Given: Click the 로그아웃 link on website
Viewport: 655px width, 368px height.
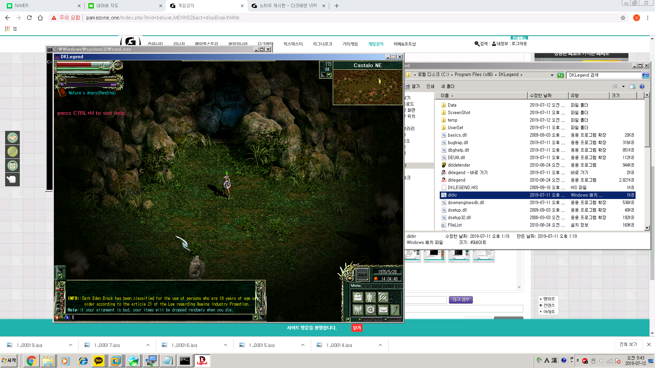Looking at the screenshot, I should tap(519, 44).
